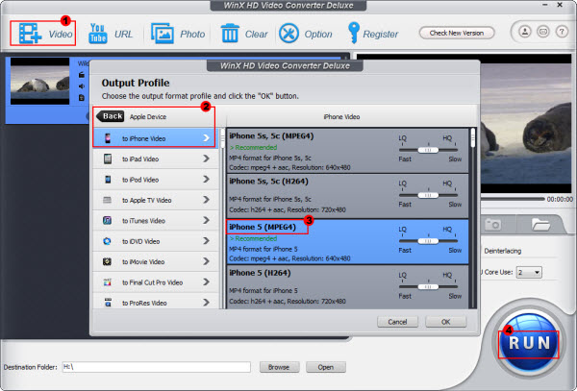Open the Option settings icon
This screenshot has height=391, width=577.
pyautogui.click(x=288, y=34)
